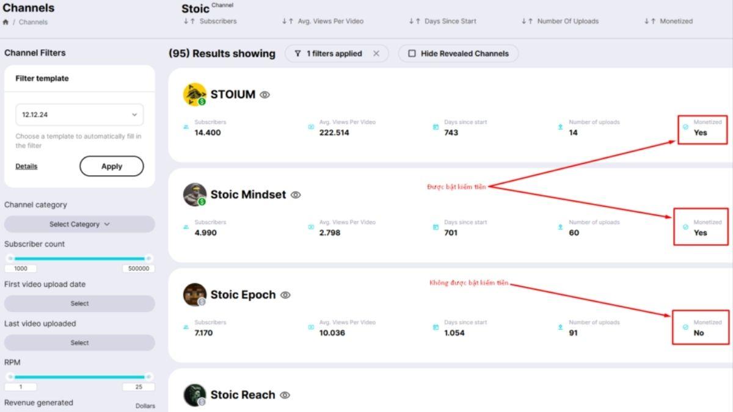The image size is (733, 412).
Task: Open First video upload date selector
Action: point(79,303)
